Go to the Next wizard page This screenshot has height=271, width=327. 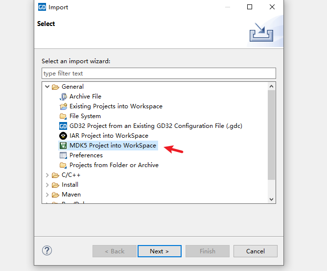click(159, 251)
